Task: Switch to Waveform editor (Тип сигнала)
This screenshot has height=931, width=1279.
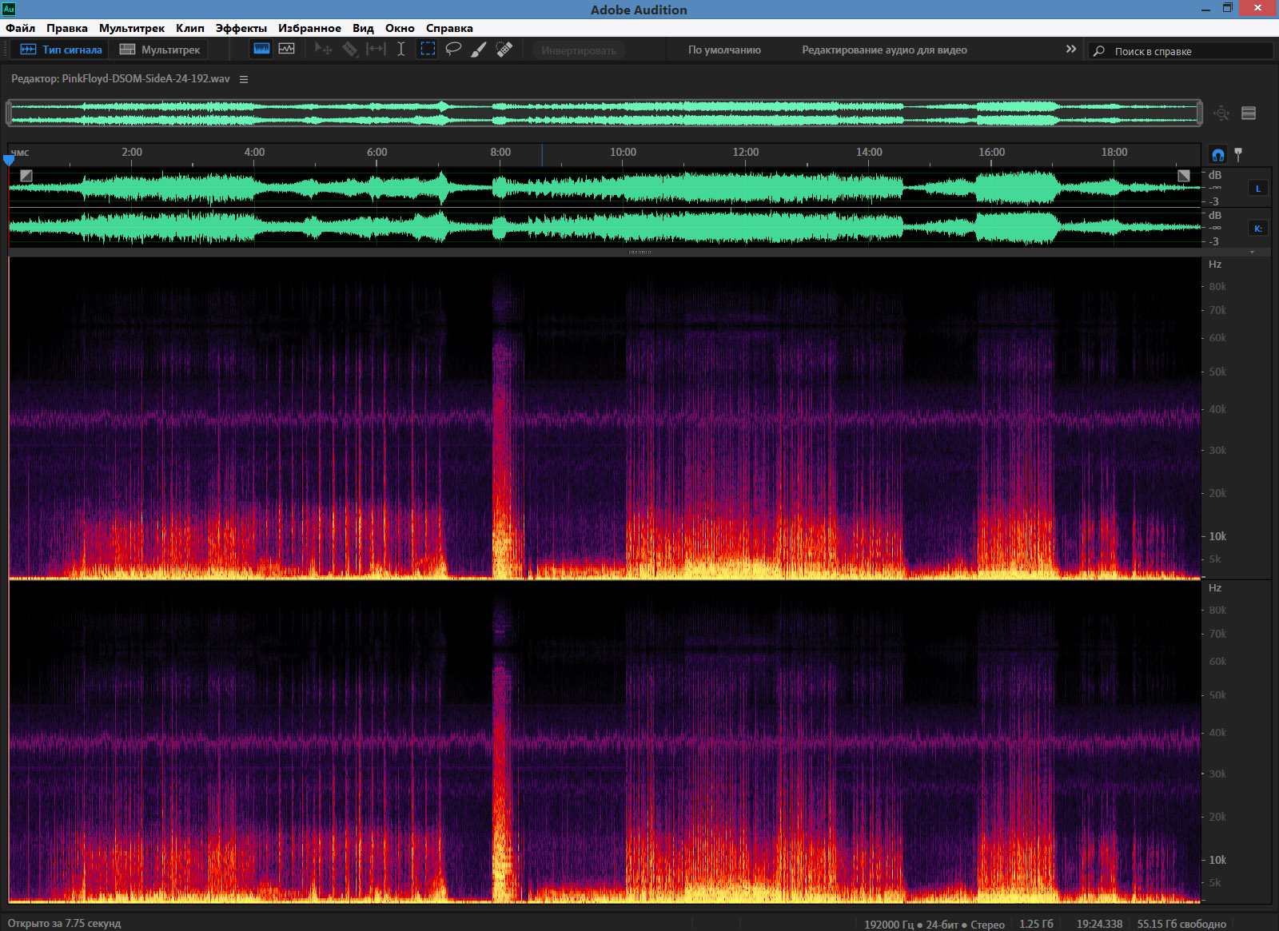Action: point(61,50)
